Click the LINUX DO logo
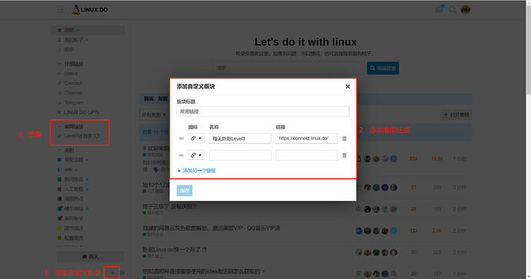 click(x=90, y=9)
